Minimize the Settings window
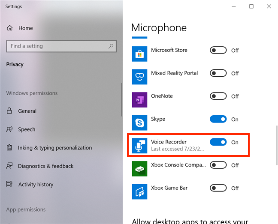Screen dimensions: 278x224 pyautogui.click(x=234, y=6)
